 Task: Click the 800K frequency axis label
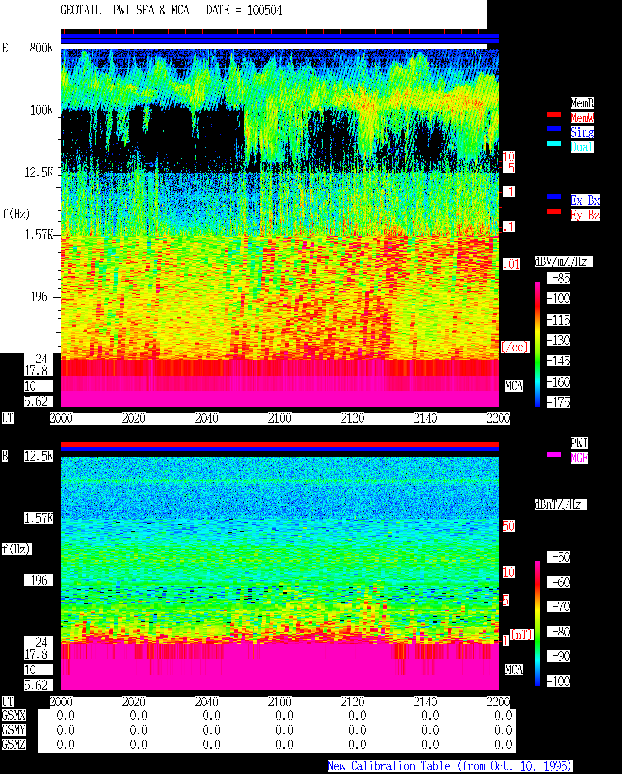pos(41,48)
